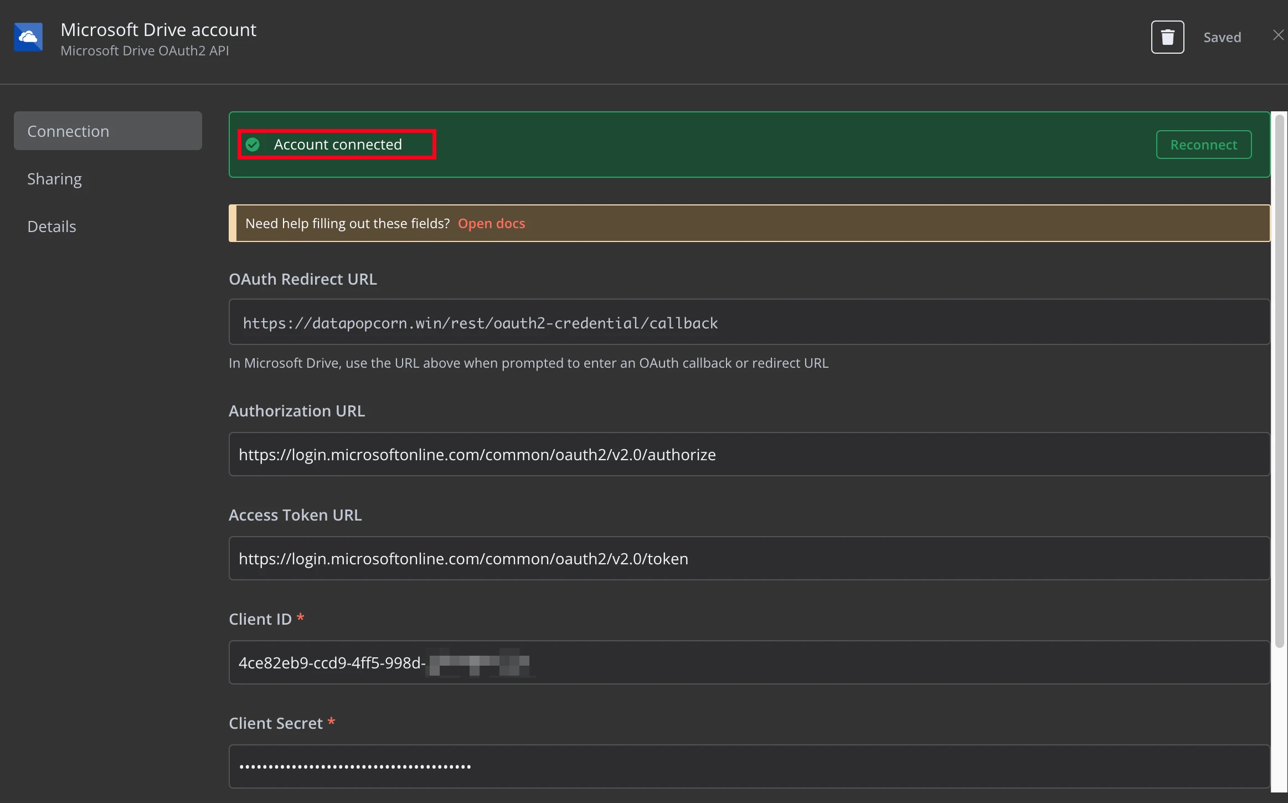Click the trash delete credential icon

pos(1167,37)
